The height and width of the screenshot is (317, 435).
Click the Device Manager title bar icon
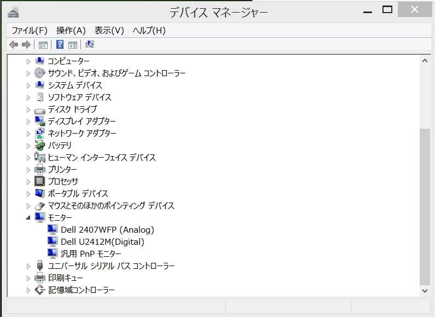click(x=13, y=11)
